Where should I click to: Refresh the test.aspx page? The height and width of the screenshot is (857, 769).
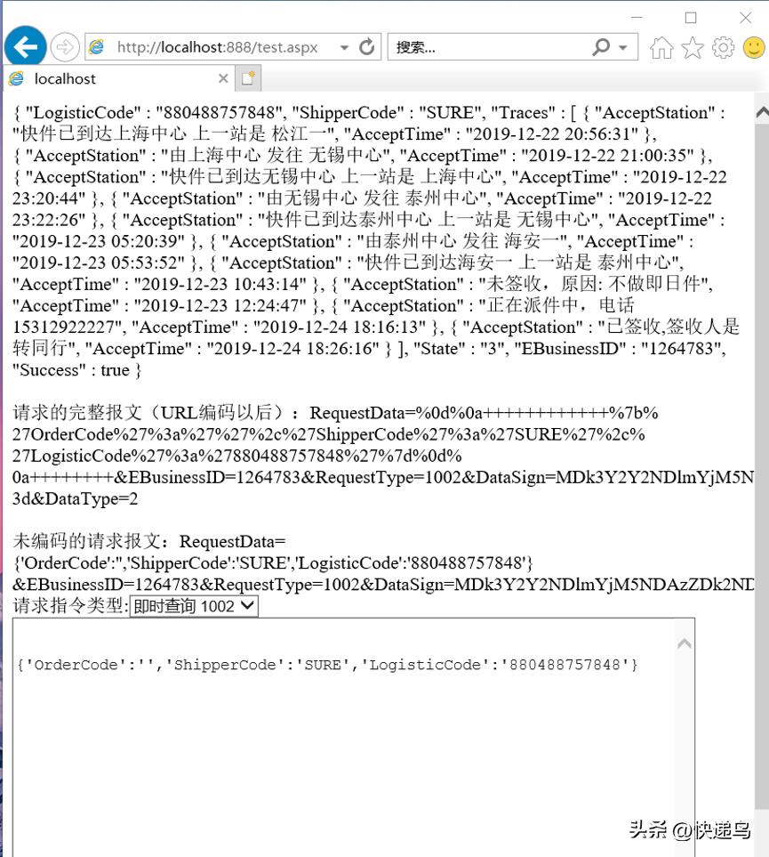click(366, 46)
